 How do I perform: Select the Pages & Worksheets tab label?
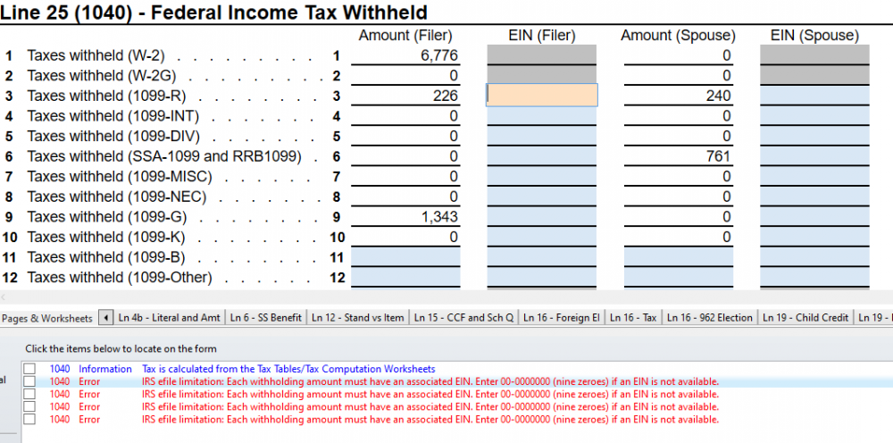pos(47,318)
